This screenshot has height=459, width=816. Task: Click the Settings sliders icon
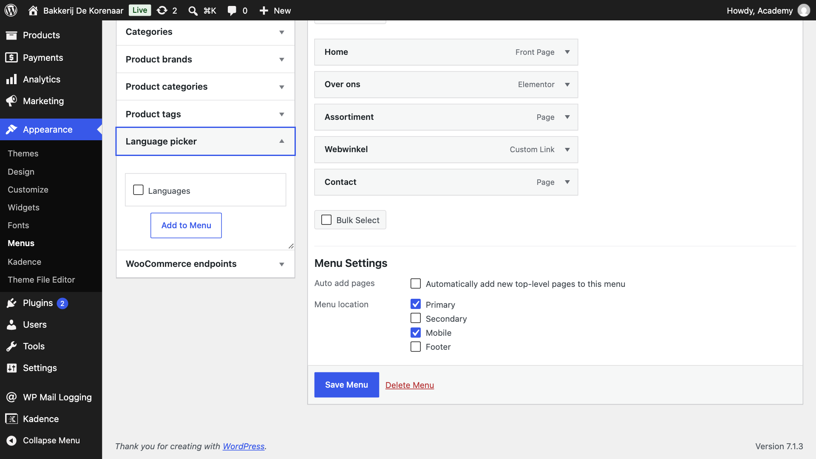[11, 368]
